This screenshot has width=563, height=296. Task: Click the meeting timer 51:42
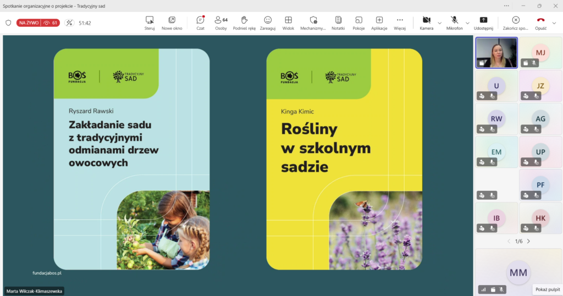coord(85,23)
